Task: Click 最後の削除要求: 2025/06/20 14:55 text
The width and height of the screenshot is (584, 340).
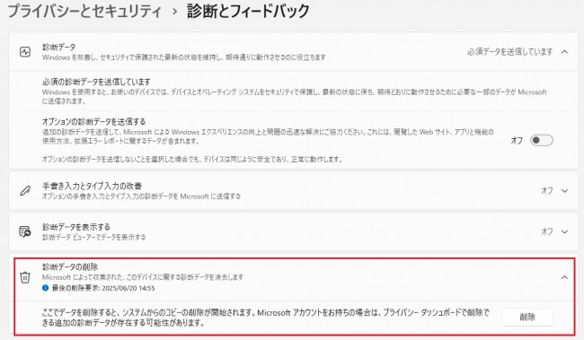Action: [x=103, y=288]
